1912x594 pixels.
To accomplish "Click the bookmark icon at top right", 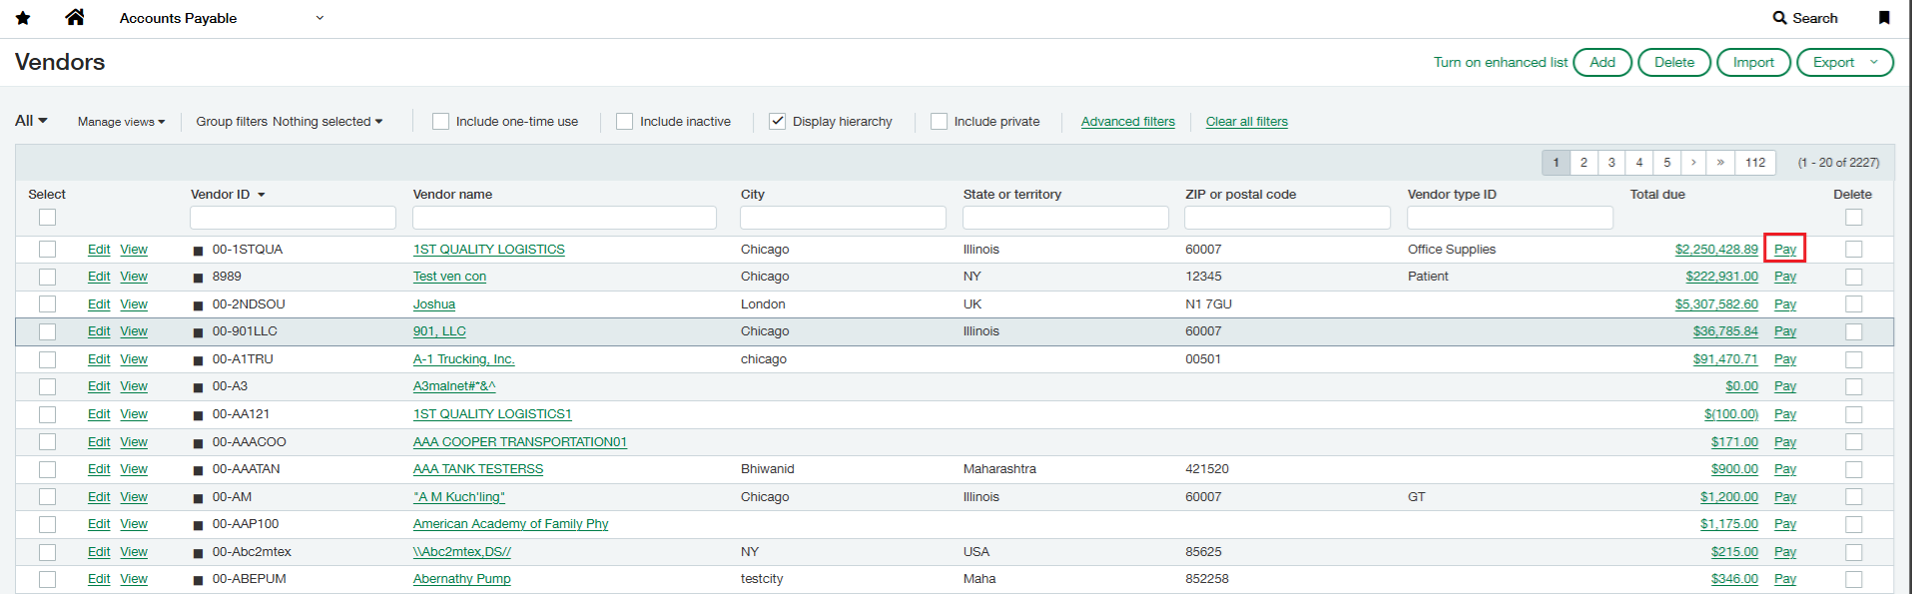I will (1883, 18).
